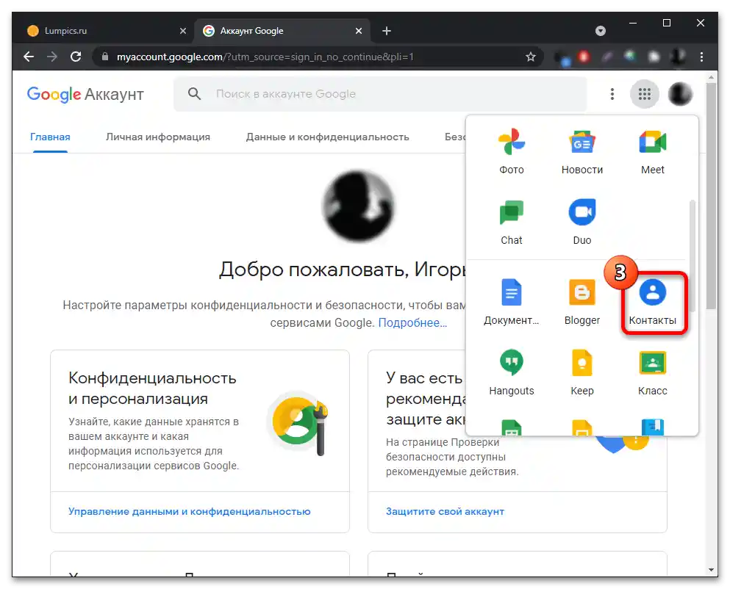Click the page vertical scrollbar thumb

point(711,195)
